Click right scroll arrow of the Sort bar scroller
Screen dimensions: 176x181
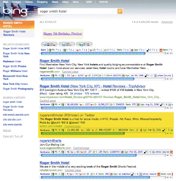pos(171,54)
